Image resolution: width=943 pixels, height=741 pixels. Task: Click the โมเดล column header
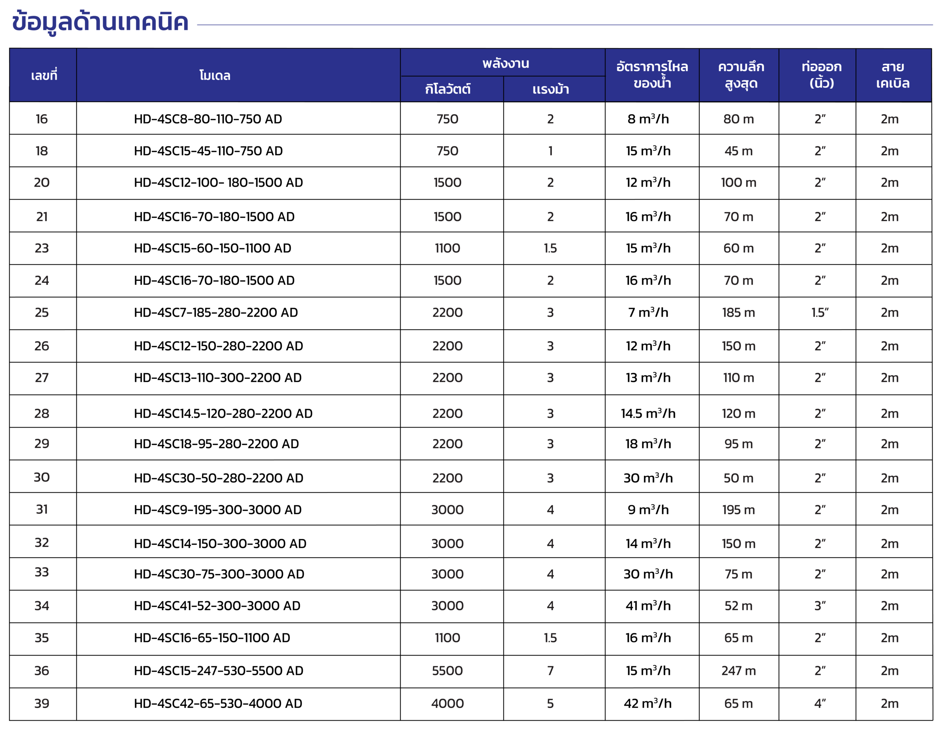(215, 75)
